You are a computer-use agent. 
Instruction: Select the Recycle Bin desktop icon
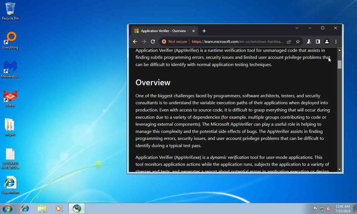[10, 11]
